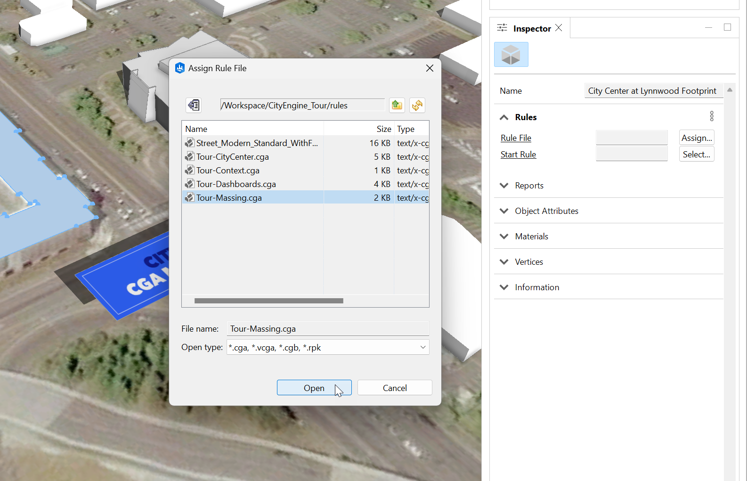747x481 pixels.
Task: Sort files by Size column header
Action: pyautogui.click(x=359, y=129)
